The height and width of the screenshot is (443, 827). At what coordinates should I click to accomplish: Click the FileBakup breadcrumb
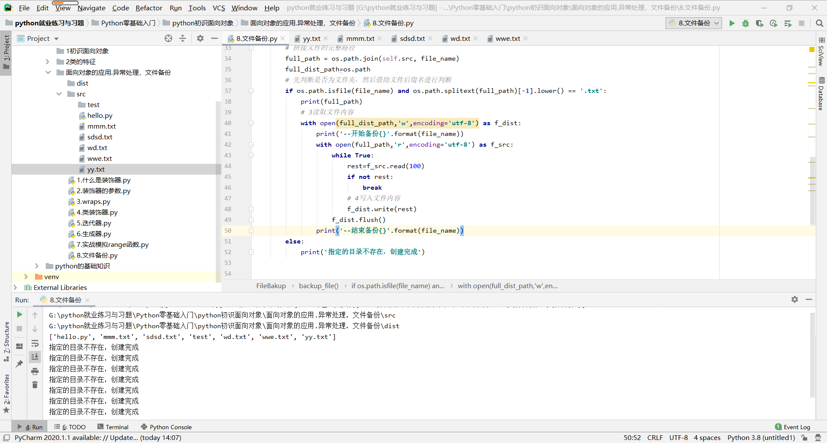point(271,286)
